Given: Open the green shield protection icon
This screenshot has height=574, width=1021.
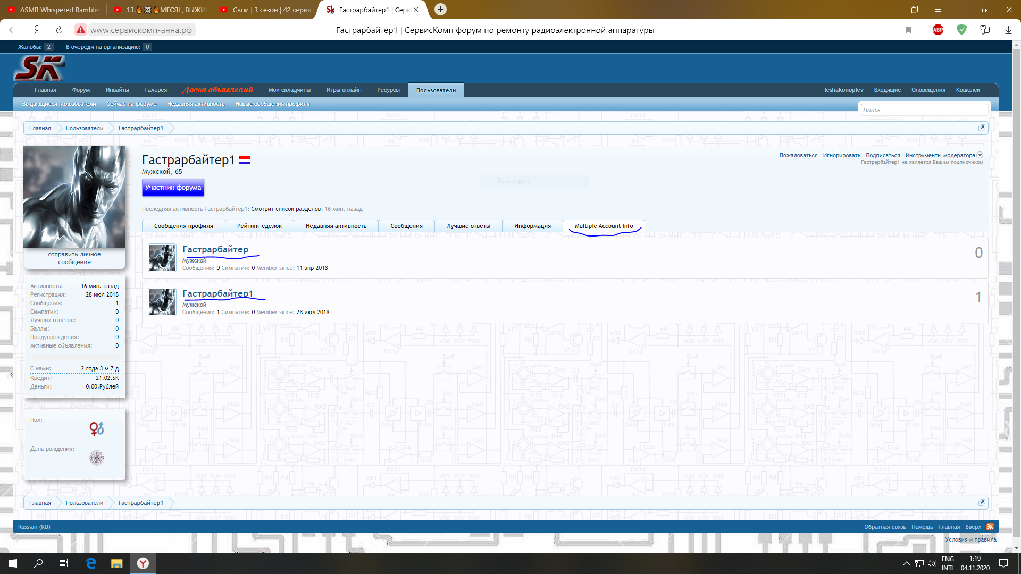Looking at the screenshot, I should coord(961,30).
